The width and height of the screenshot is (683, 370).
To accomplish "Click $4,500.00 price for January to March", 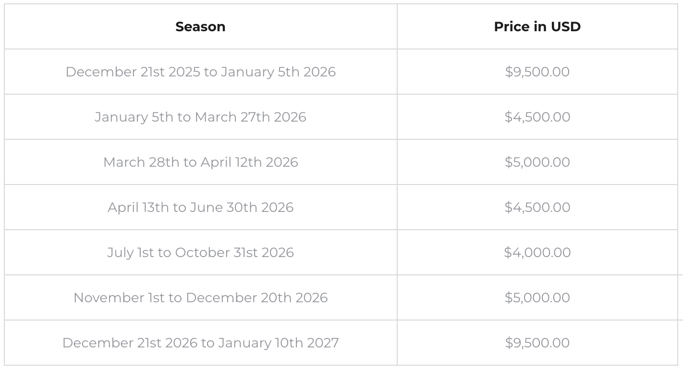I will (x=537, y=117).
